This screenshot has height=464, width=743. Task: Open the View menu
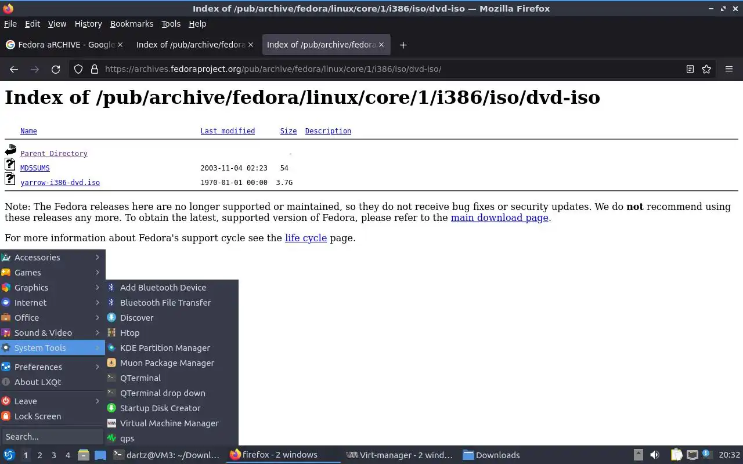(x=57, y=24)
